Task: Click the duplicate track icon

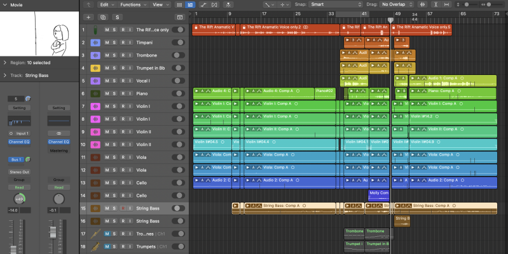Action: pyautogui.click(x=103, y=17)
